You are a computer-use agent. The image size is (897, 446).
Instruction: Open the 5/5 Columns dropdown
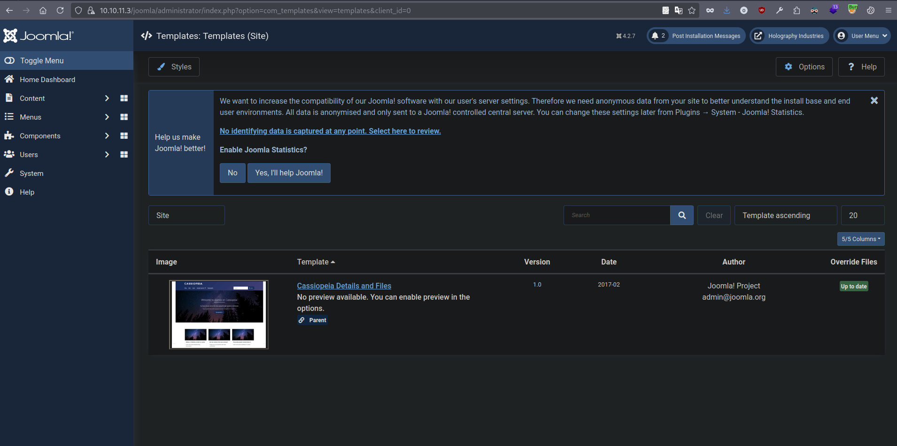(861, 239)
